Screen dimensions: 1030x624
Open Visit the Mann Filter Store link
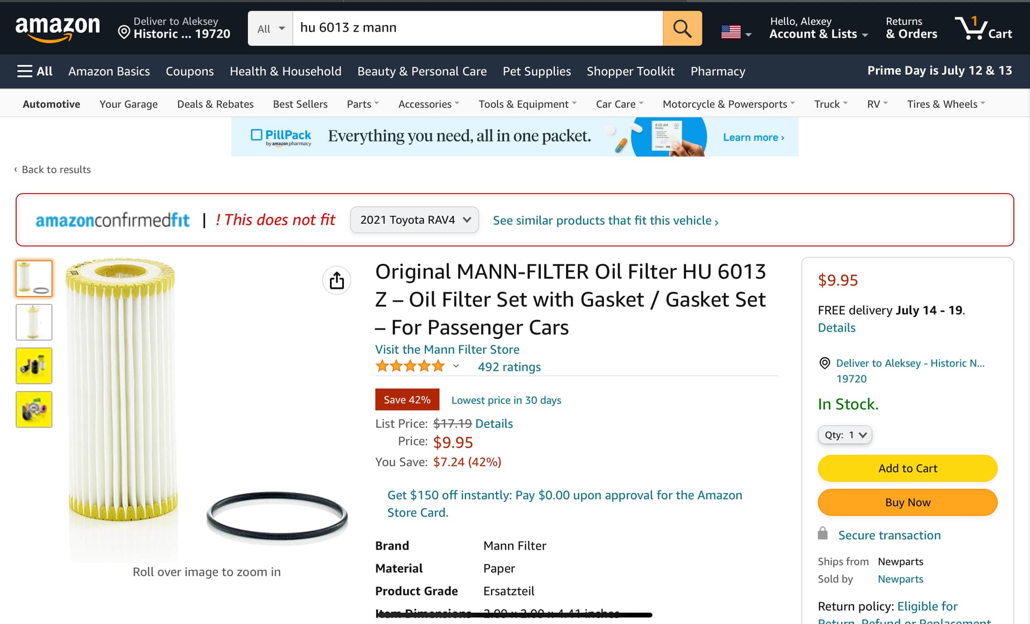[447, 350]
